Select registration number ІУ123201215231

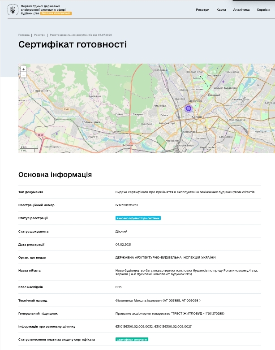tap(126, 205)
